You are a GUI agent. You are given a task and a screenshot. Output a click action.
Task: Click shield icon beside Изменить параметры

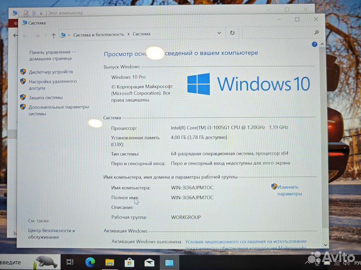(274, 186)
